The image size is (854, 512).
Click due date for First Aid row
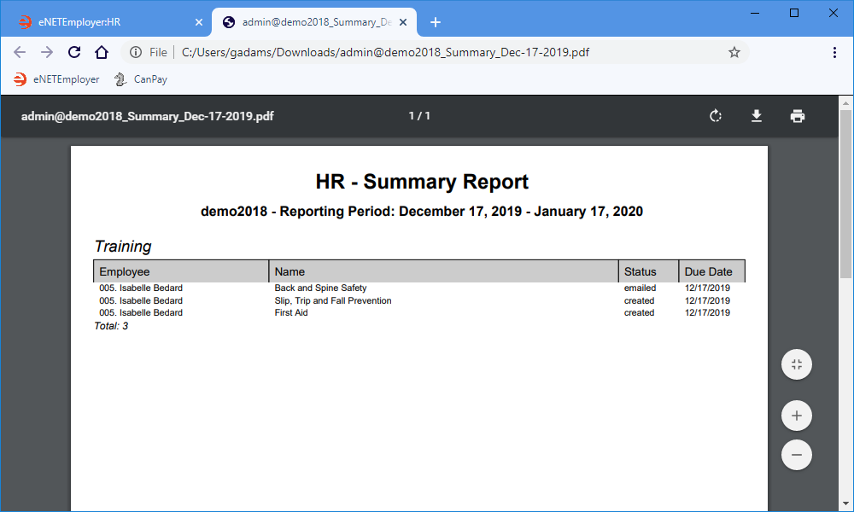(x=707, y=313)
